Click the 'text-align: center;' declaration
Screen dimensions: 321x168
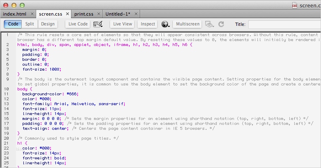tap(46, 128)
